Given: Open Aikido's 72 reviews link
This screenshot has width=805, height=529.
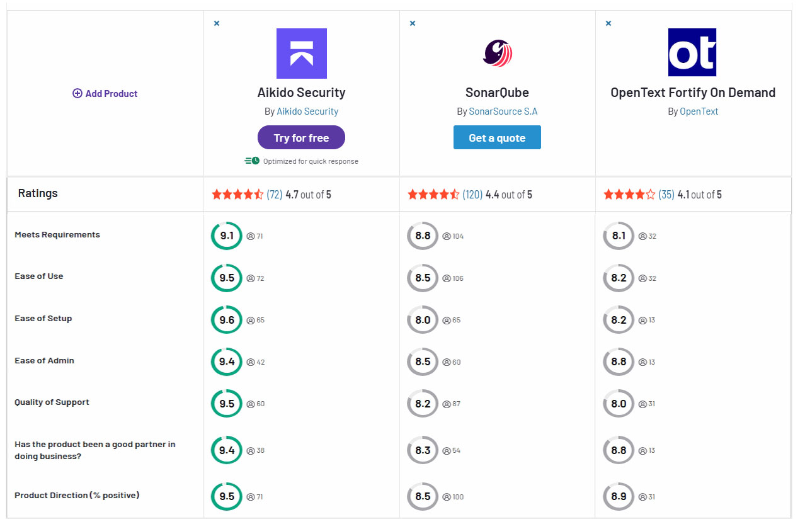Looking at the screenshot, I should 275,195.
